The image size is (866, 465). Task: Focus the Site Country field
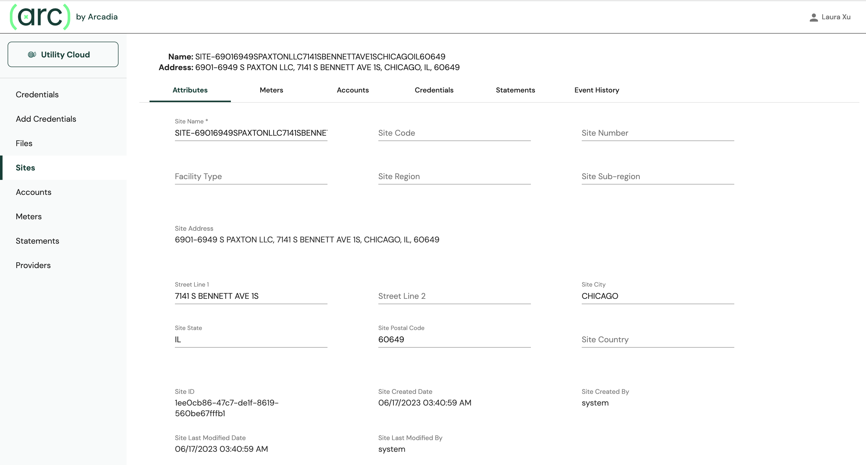(x=657, y=339)
